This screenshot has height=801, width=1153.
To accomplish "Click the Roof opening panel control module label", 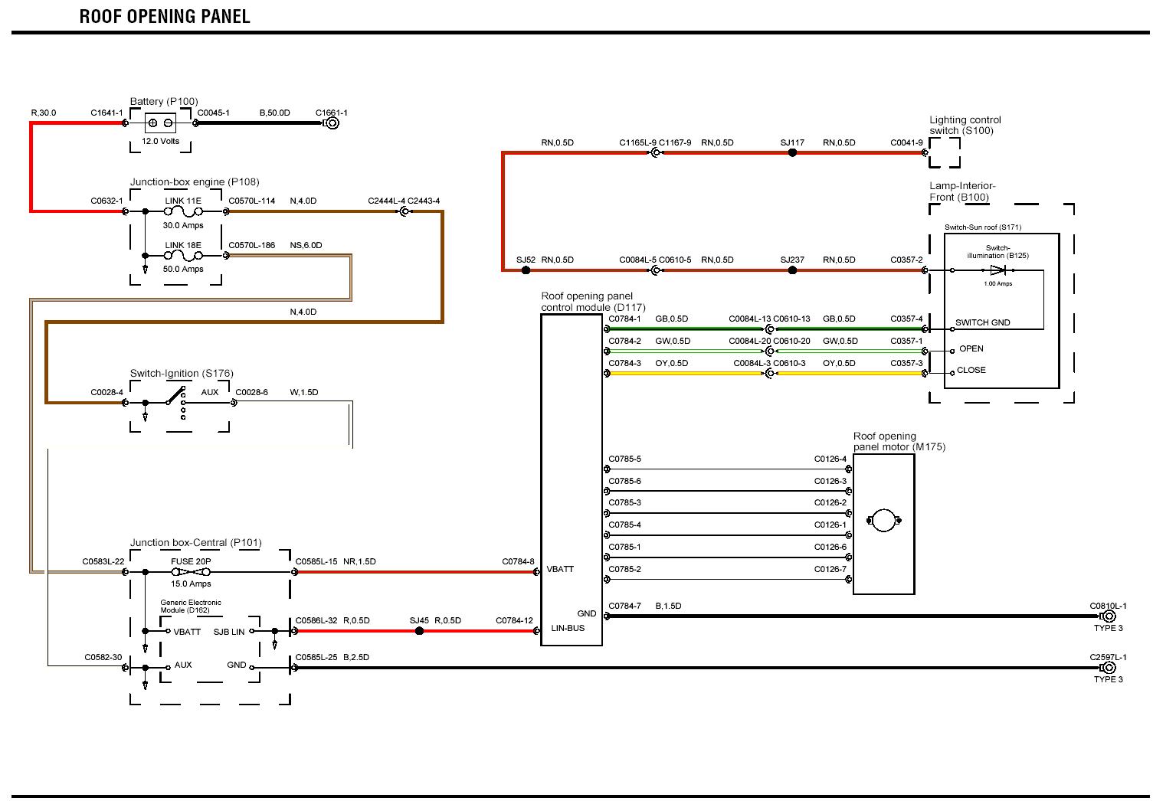I will pos(587,302).
